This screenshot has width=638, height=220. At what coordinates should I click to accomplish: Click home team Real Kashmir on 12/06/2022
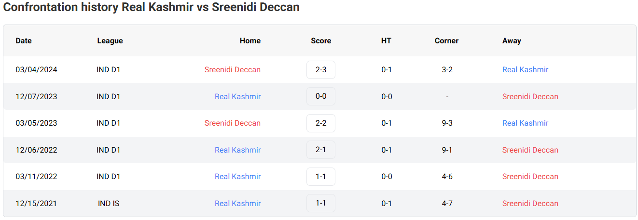click(237, 150)
